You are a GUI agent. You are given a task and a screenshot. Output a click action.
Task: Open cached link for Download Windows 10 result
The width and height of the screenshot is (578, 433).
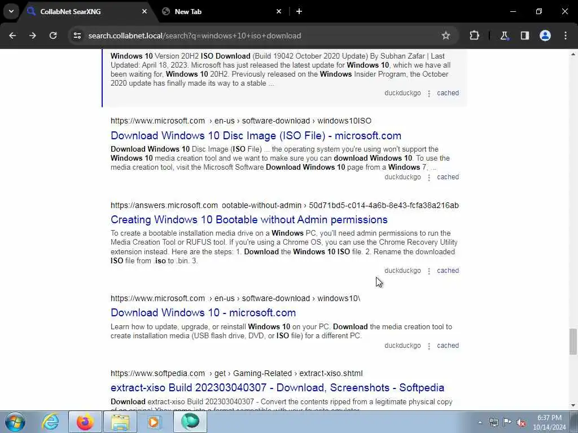[x=448, y=346]
